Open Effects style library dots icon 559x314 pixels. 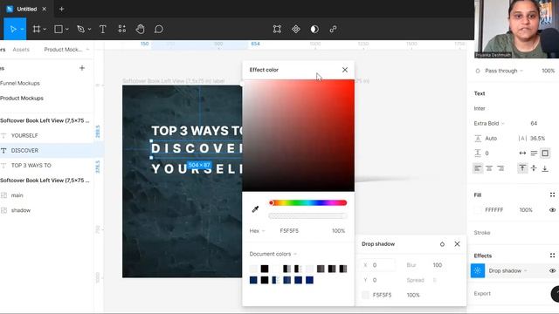552,256
